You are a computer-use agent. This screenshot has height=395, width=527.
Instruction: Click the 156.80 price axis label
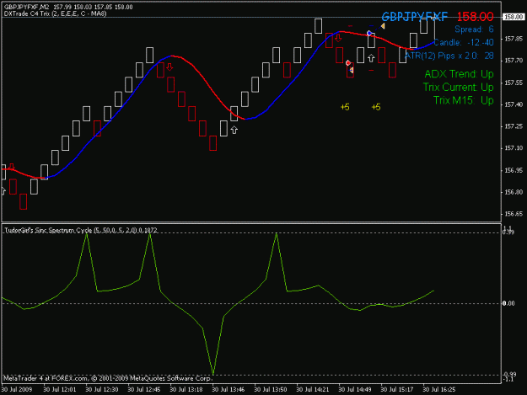click(514, 192)
